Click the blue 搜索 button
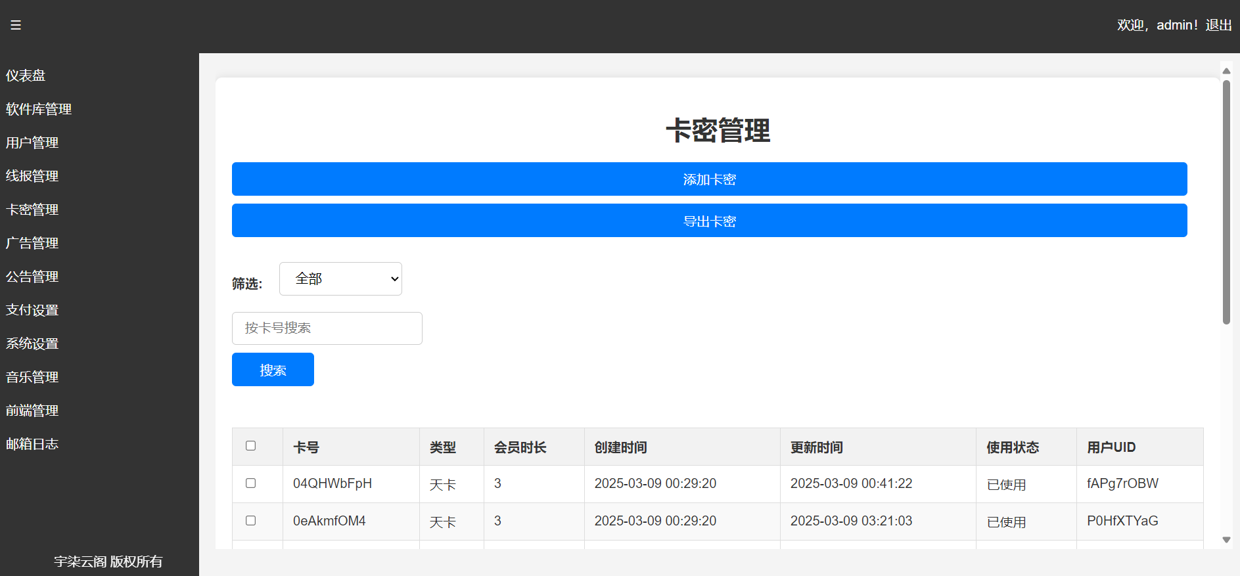1240x576 pixels. [x=273, y=370]
